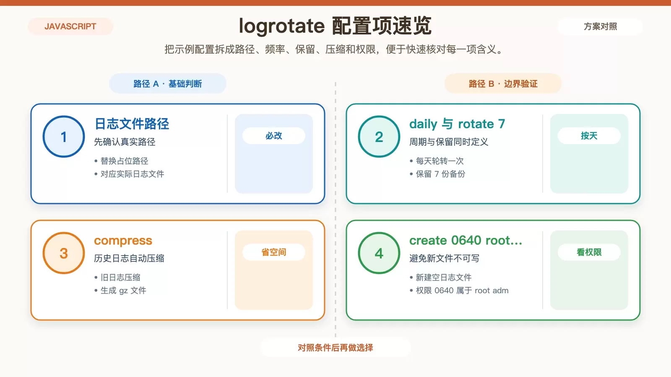
Task: Click the create 0640 root… heading
Action: pos(466,240)
